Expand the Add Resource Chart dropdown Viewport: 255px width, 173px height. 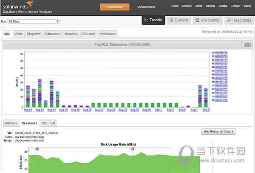click(218, 131)
